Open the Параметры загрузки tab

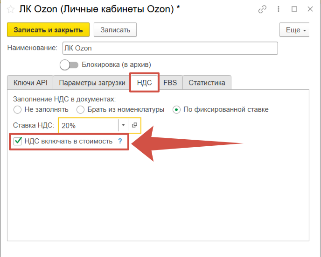pos(92,83)
